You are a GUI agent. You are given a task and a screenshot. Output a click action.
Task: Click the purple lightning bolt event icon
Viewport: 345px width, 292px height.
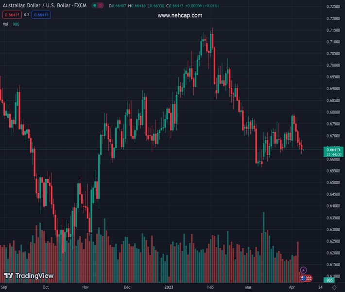coord(304,270)
